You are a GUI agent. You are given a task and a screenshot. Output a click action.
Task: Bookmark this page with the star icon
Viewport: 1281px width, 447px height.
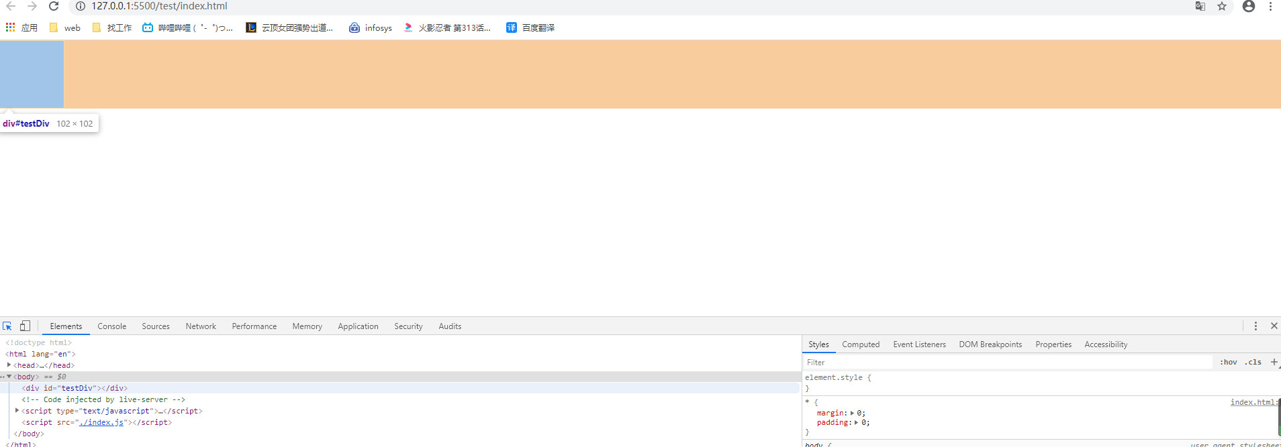point(1222,6)
